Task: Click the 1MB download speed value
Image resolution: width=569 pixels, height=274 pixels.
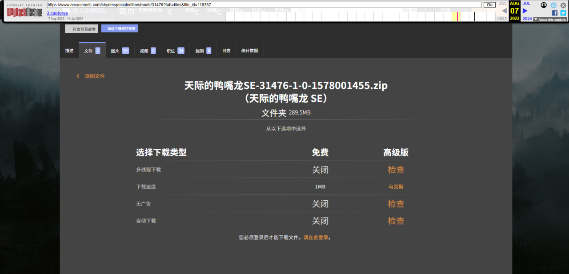Action: pos(320,187)
